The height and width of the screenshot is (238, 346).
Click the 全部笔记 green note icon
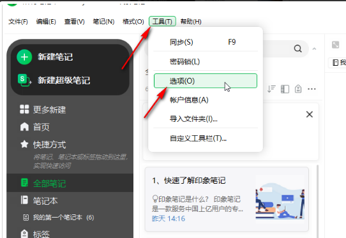[x=24, y=183]
